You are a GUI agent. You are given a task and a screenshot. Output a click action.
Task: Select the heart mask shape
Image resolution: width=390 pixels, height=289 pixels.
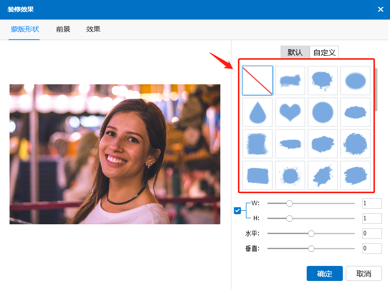tap(290, 112)
